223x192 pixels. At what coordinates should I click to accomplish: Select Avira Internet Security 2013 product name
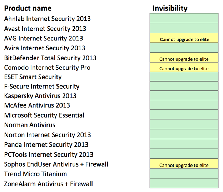45,48
